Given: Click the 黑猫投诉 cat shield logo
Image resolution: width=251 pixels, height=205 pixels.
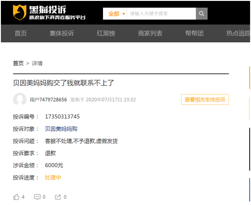Looking at the screenshot, I should tap(19, 12).
